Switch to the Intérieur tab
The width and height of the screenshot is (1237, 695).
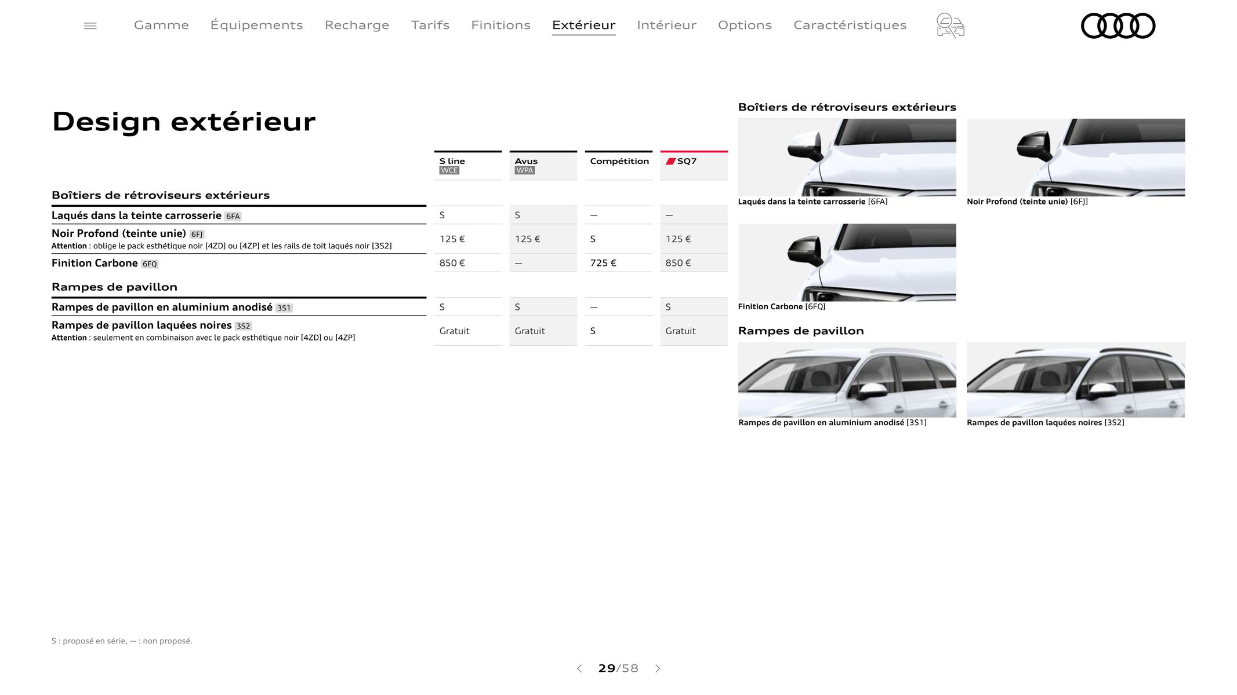coord(666,25)
